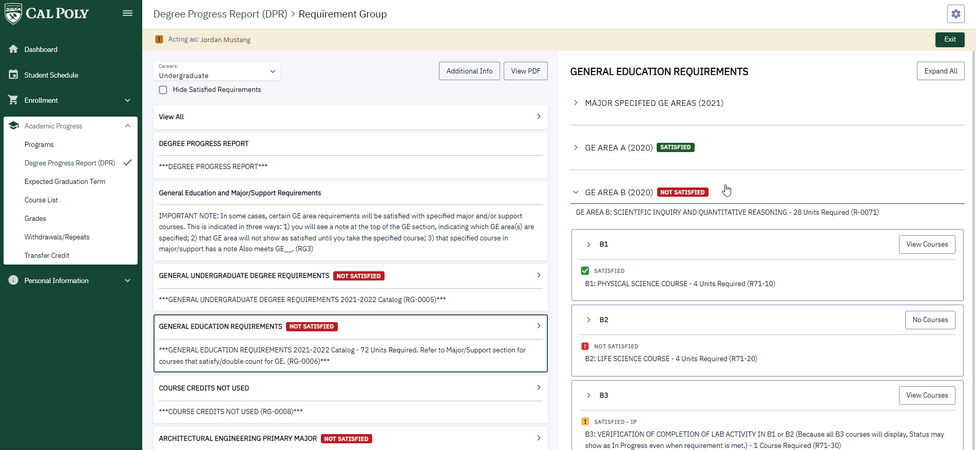This screenshot has height=450, width=976.
Task: Click the Expand All button
Action: pos(940,71)
